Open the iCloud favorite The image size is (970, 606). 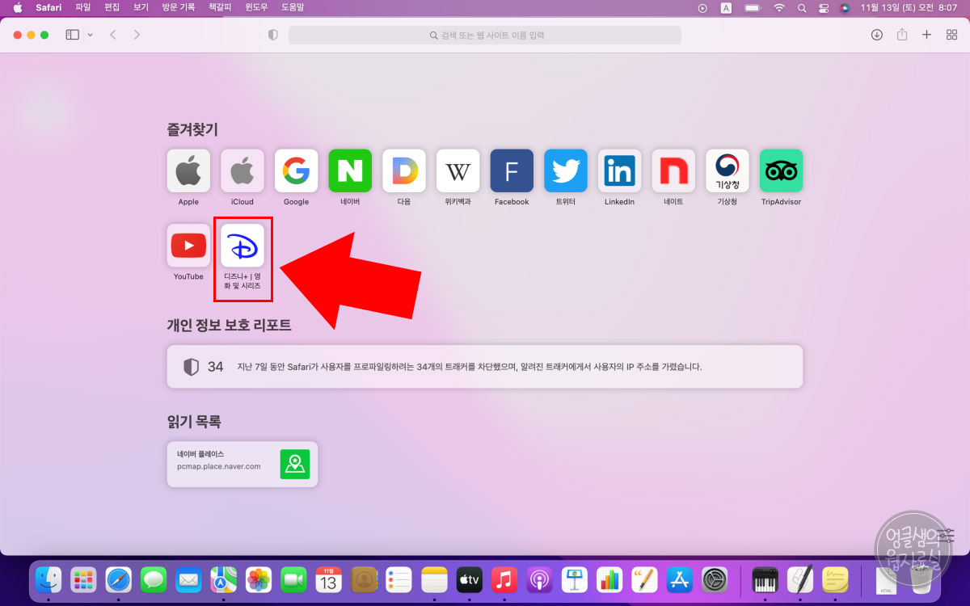pyautogui.click(x=242, y=170)
